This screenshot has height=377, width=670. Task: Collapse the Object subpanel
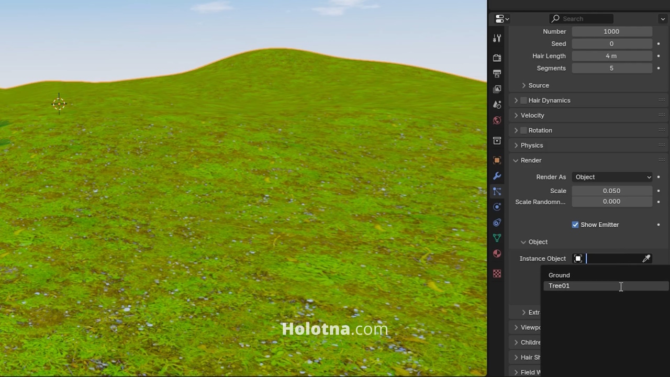[x=523, y=242]
